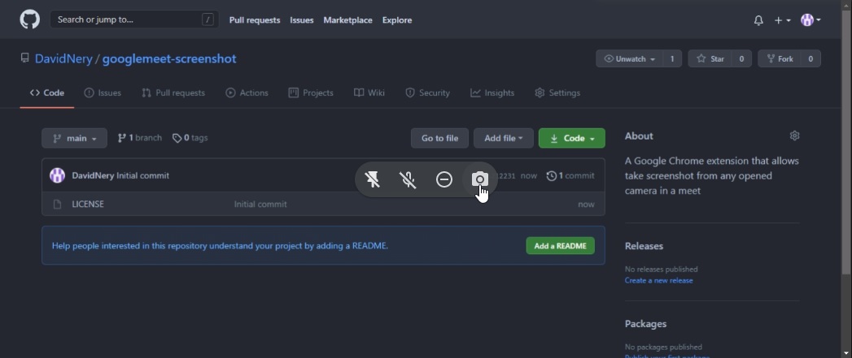Open the googlemeet-screenshot repository link
The height and width of the screenshot is (358, 852).
coord(169,58)
